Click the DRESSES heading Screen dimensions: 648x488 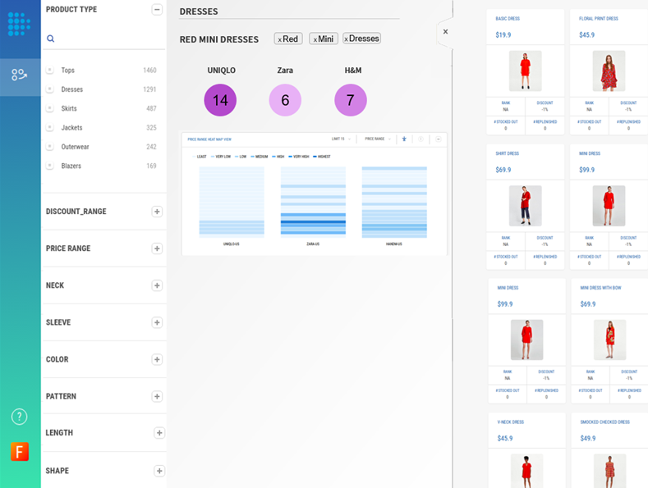click(x=199, y=11)
